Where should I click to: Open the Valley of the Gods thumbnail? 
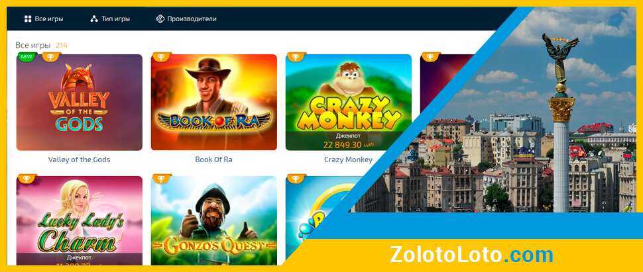coord(80,103)
